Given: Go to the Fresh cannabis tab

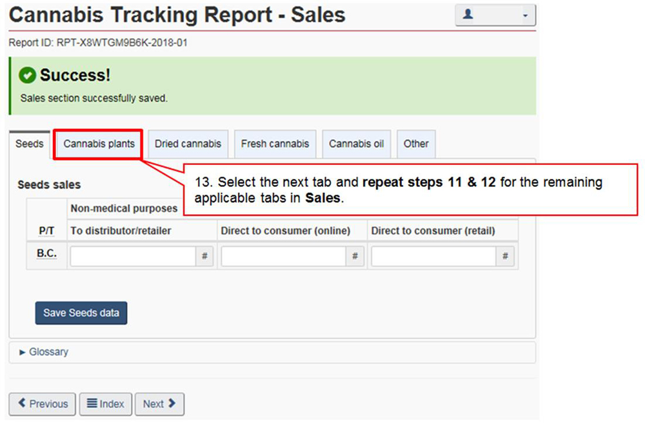Looking at the screenshot, I should (x=275, y=144).
